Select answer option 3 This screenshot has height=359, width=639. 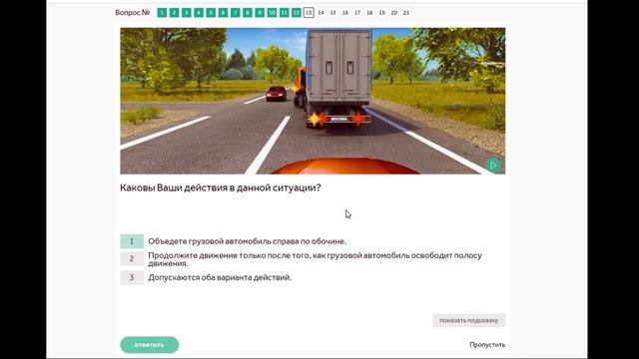[132, 277]
